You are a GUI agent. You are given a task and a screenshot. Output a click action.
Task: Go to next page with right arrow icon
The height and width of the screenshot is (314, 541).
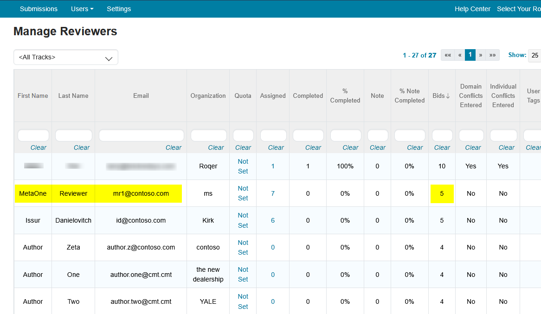pyautogui.click(x=481, y=55)
